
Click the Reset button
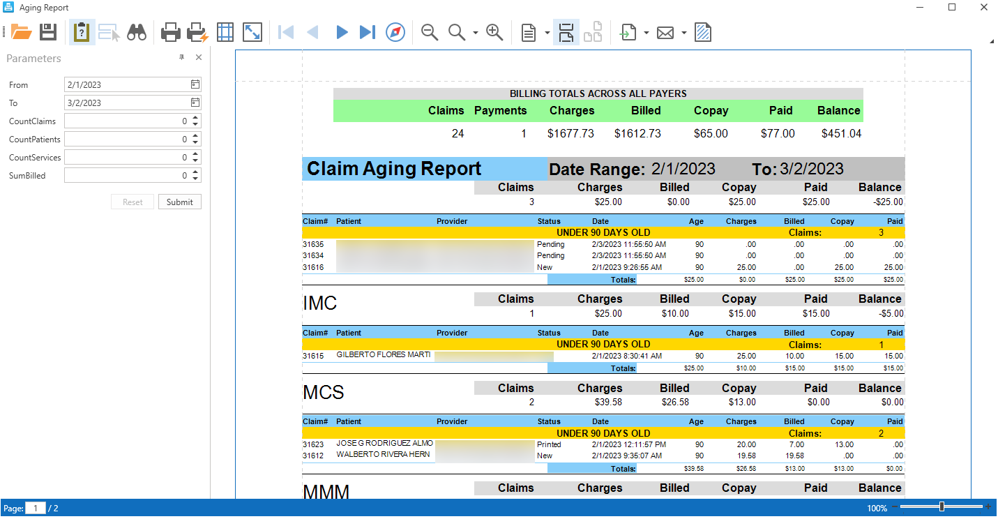click(133, 202)
